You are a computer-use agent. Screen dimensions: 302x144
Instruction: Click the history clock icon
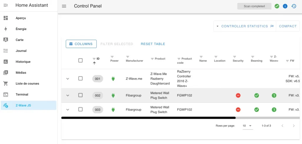tap(294, 6)
